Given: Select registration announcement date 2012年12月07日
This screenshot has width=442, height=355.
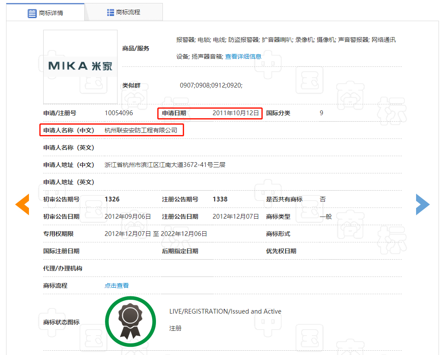Looking at the screenshot, I should pyautogui.click(x=235, y=217).
